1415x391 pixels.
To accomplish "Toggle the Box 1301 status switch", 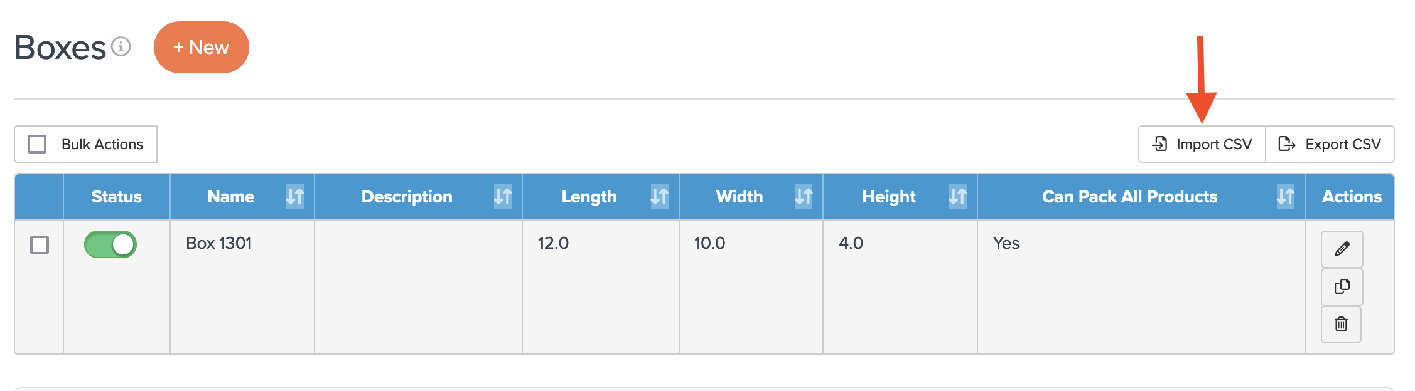I will (x=110, y=244).
